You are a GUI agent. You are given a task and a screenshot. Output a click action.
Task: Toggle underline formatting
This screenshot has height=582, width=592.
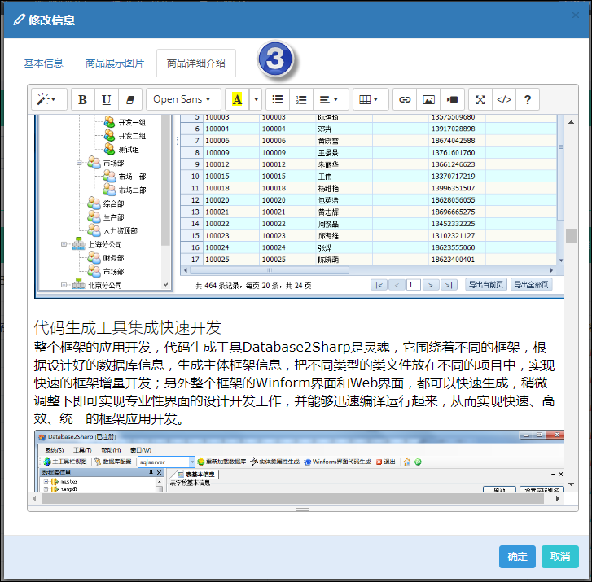click(107, 99)
